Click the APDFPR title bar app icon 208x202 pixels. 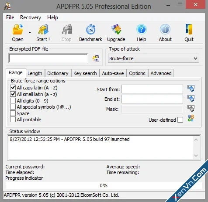pyautogui.click(x=7, y=6)
